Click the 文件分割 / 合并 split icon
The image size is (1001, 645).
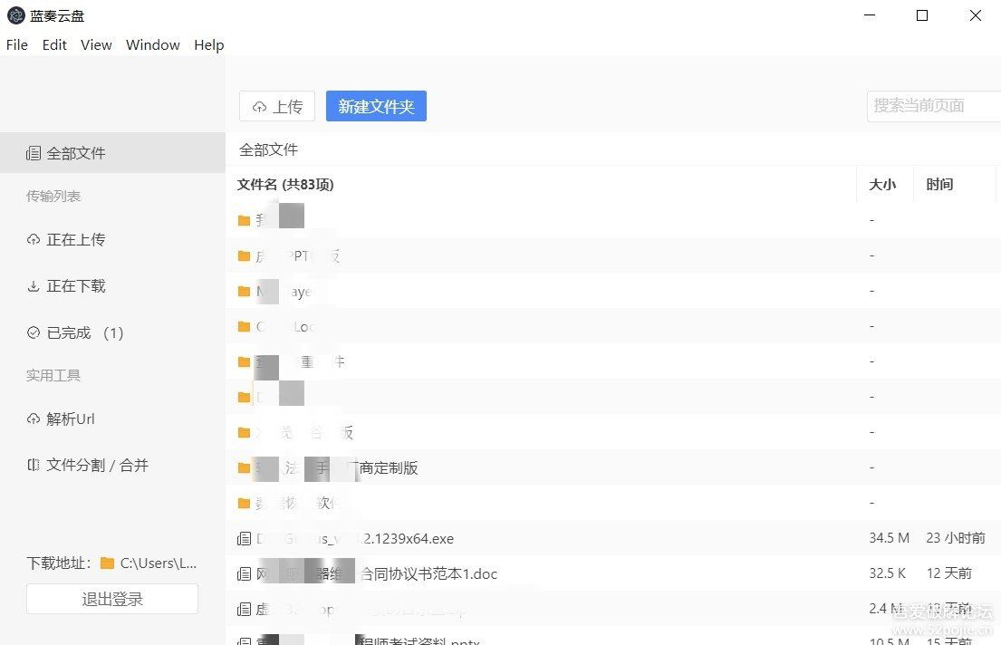[x=34, y=465]
